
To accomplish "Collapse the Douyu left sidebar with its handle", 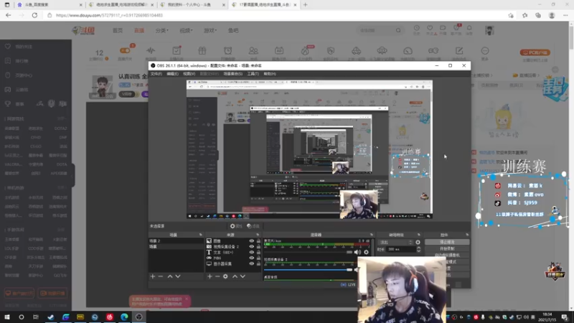I will point(73,175).
